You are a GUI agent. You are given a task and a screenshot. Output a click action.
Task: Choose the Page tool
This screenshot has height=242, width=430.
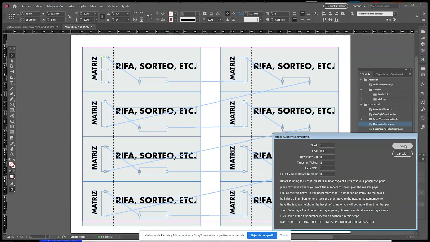click(x=12, y=66)
